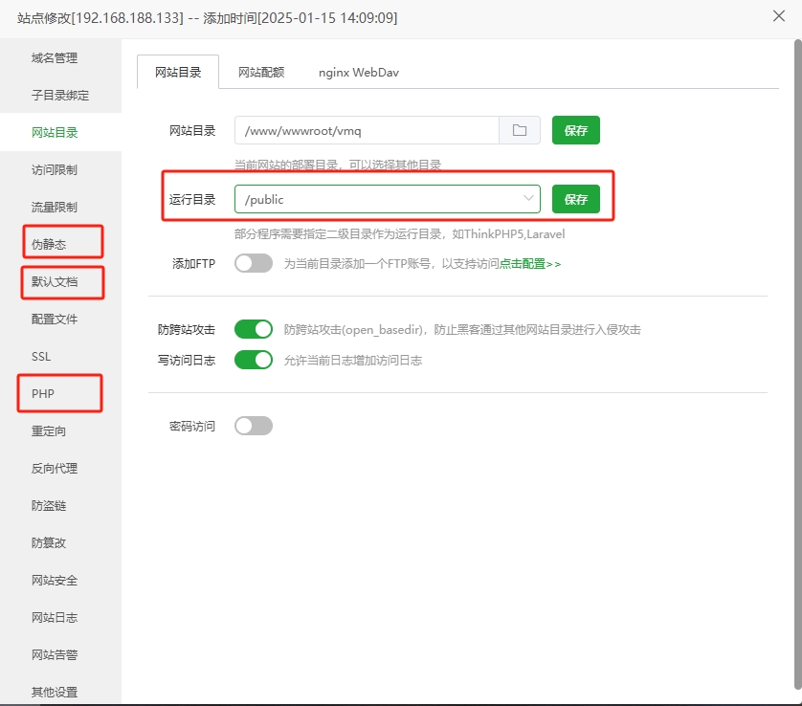802x706 pixels.
Task: Select the 网站目录 tab
Action: pos(179,71)
